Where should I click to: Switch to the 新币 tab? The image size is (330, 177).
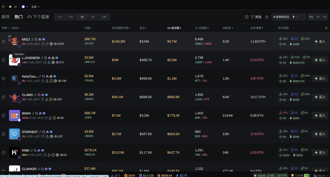(x=6, y=17)
